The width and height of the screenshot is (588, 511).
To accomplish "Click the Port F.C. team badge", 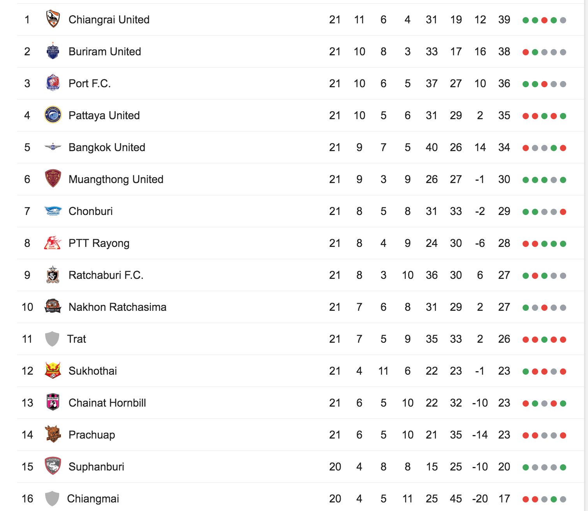I will point(53,83).
